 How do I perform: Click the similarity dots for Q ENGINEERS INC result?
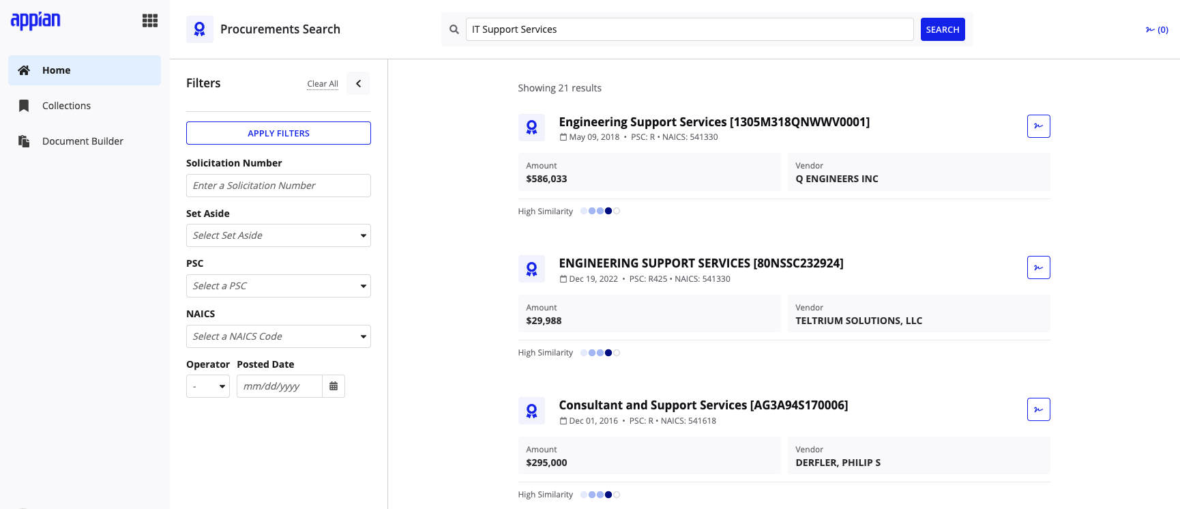pyautogui.click(x=600, y=211)
